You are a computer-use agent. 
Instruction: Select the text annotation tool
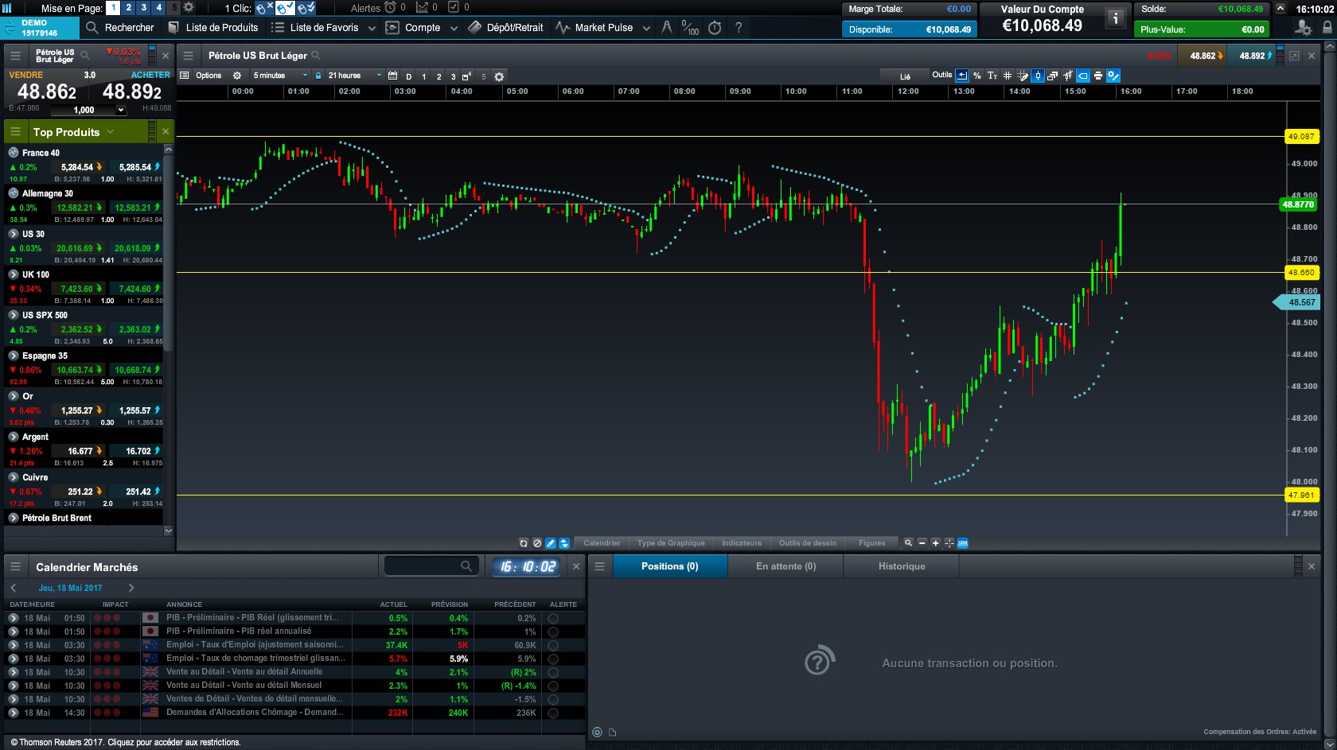click(x=992, y=76)
